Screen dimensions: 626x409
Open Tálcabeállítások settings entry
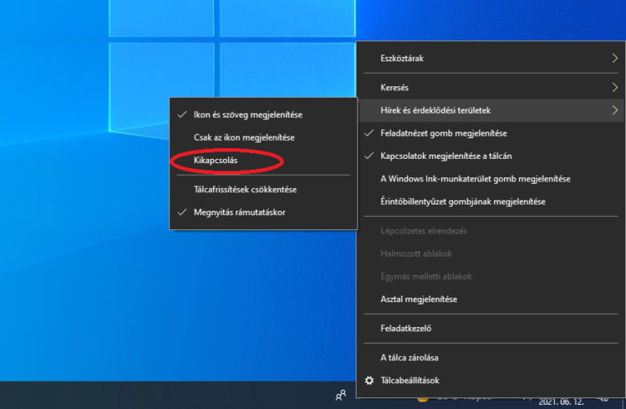coord(410,380)
